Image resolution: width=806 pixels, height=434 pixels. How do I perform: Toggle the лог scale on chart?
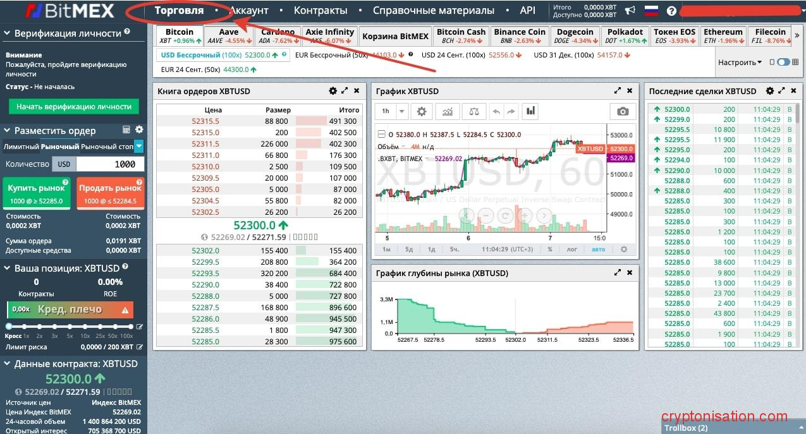(x=571, y=250)
